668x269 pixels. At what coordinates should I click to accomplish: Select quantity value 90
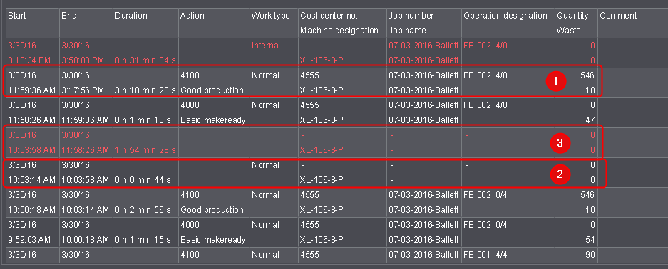click(590, 255)
